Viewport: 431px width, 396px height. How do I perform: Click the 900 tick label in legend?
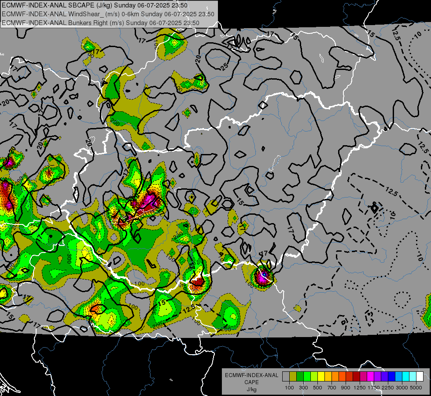pos(346,388)
